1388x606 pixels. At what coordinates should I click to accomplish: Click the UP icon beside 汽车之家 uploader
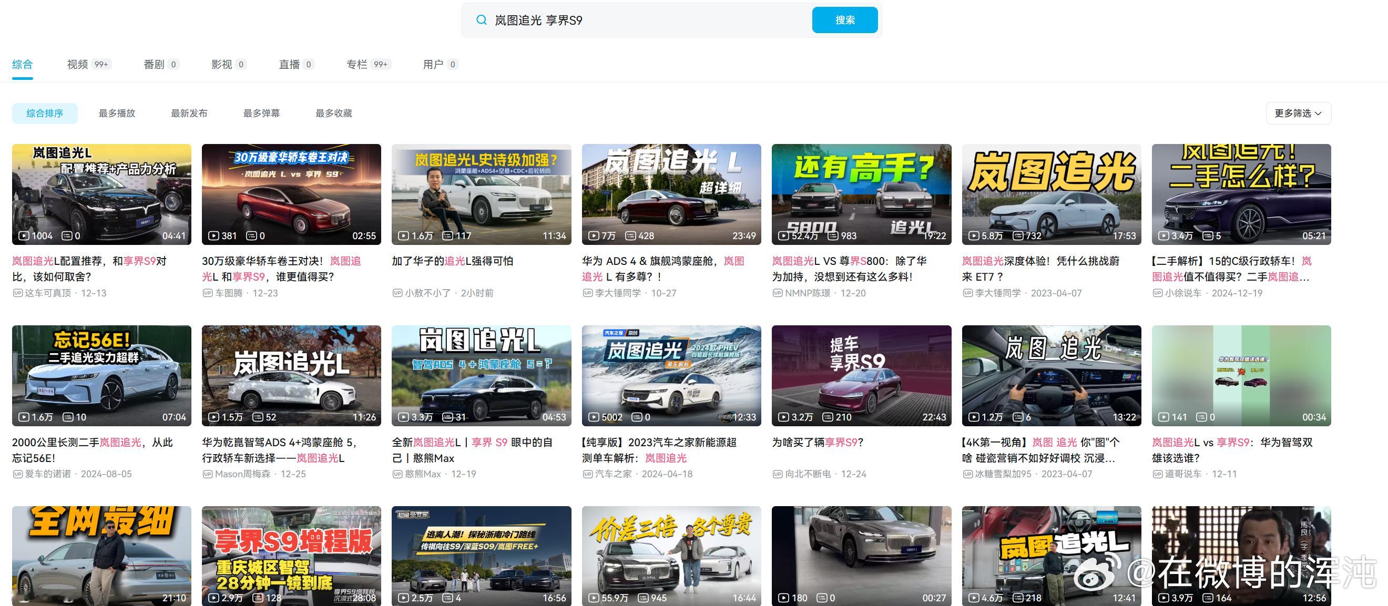pos(588,474)
